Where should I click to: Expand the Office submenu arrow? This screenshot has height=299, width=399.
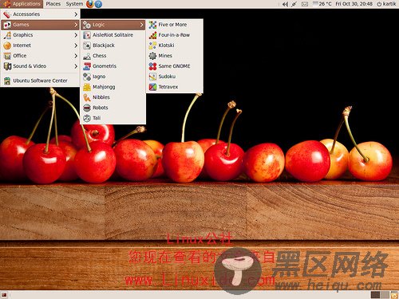click(76, 56)
